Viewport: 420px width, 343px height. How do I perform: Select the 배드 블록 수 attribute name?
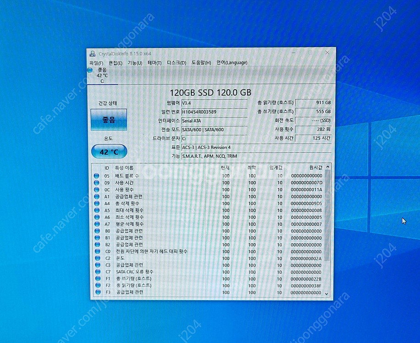pos(127,176)
